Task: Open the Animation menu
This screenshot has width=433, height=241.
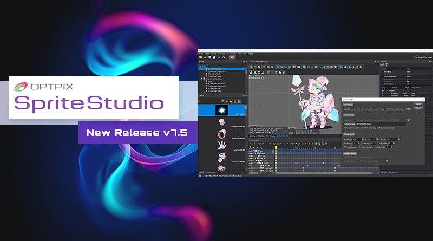Action: 231,54
